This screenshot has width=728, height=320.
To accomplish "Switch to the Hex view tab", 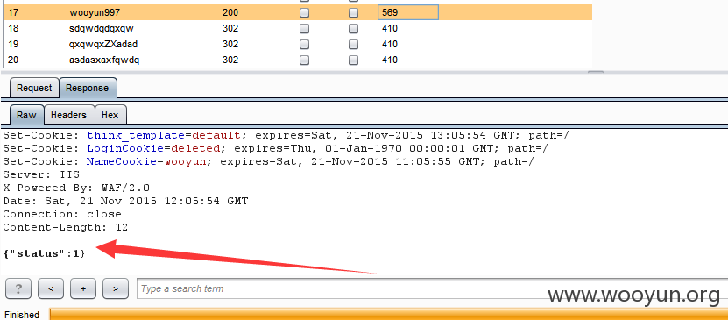I will [x=110, y=115].
